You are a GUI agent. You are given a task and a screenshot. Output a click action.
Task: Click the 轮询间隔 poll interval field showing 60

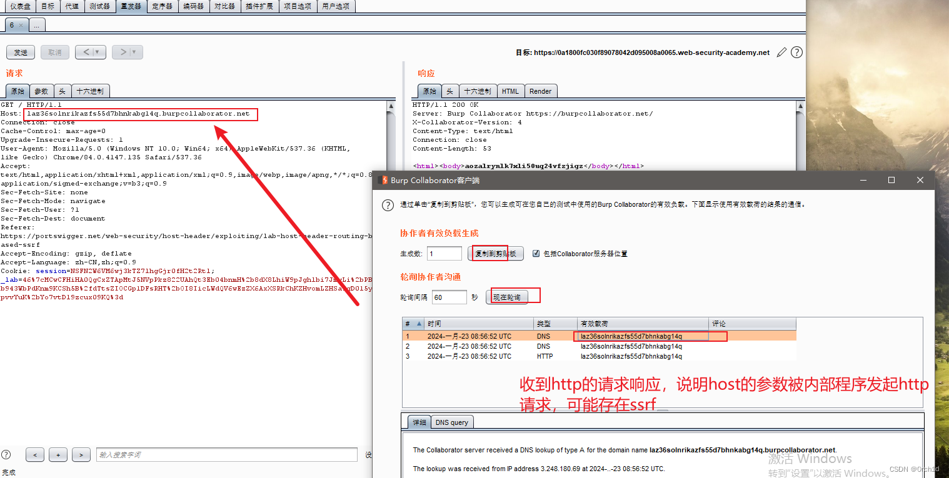[449, 297]
